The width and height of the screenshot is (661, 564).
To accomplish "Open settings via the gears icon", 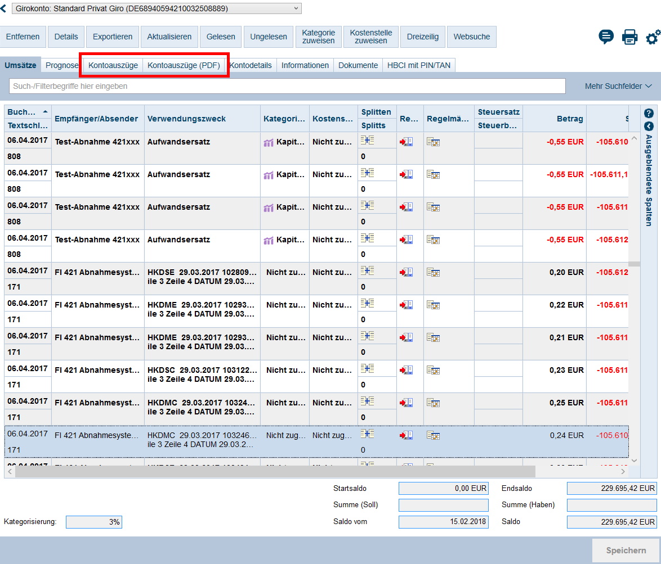I will (653, 37).
